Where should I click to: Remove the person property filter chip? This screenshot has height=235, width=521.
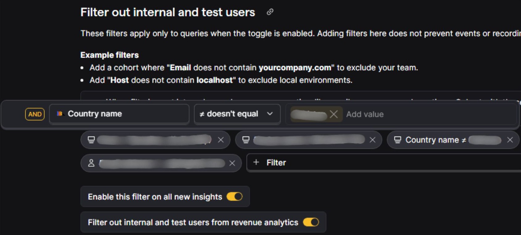[232, 163]
